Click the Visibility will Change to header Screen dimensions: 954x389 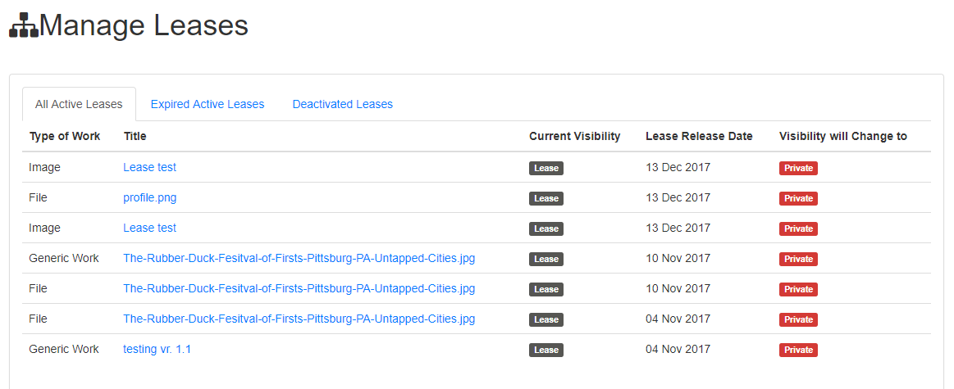coord(843,136)
